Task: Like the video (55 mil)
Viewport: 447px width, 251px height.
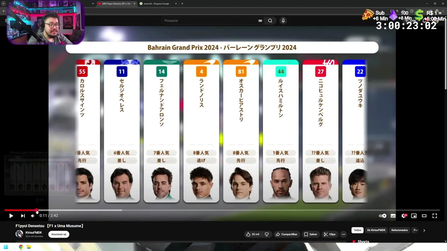Action: pos(252,234)
